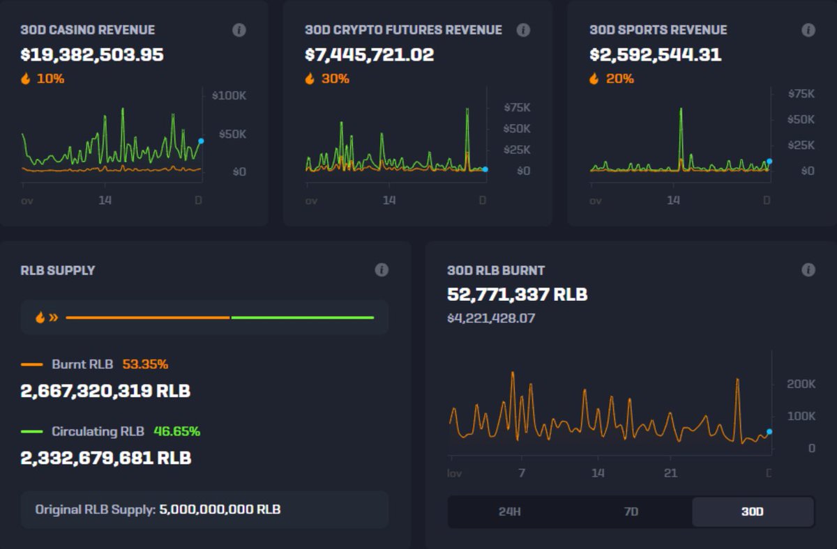Screen dimensions: 837x549
Task: Open the info icon for 30D Casino Revenue
Action: [x=239, y=30]
